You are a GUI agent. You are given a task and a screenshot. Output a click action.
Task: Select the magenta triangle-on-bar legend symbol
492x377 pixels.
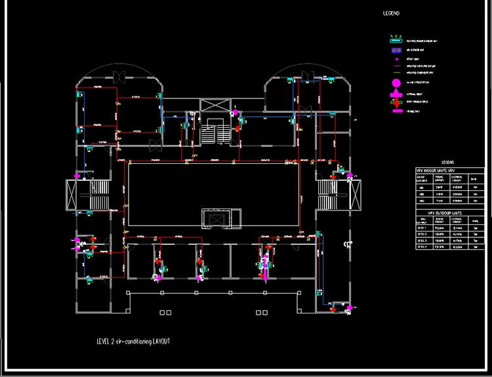[396, 93]
